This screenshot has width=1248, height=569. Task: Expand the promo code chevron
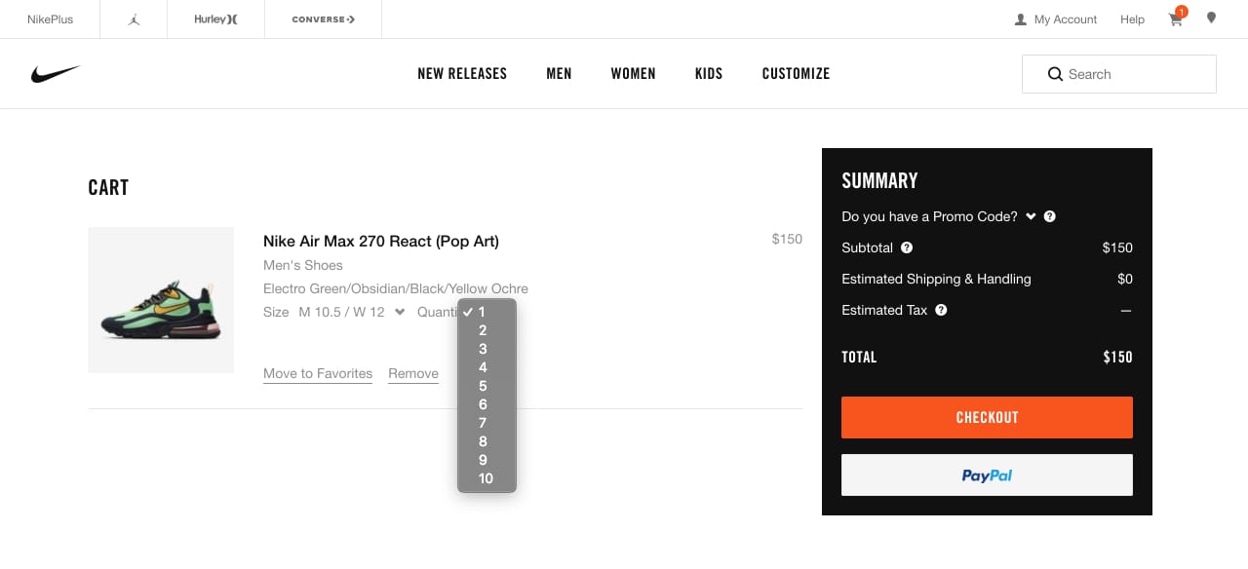pos(1031,216)
